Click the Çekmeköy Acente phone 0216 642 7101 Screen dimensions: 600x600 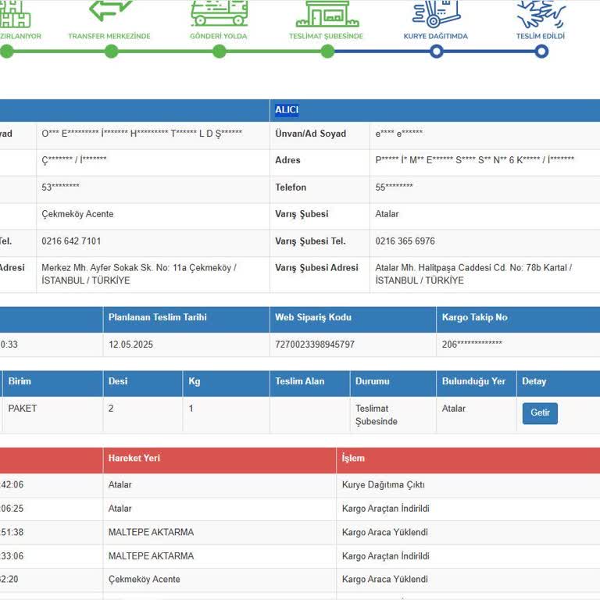tap(71, 241)
